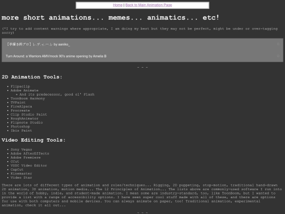Click 'Photoshop' list item

20,126
